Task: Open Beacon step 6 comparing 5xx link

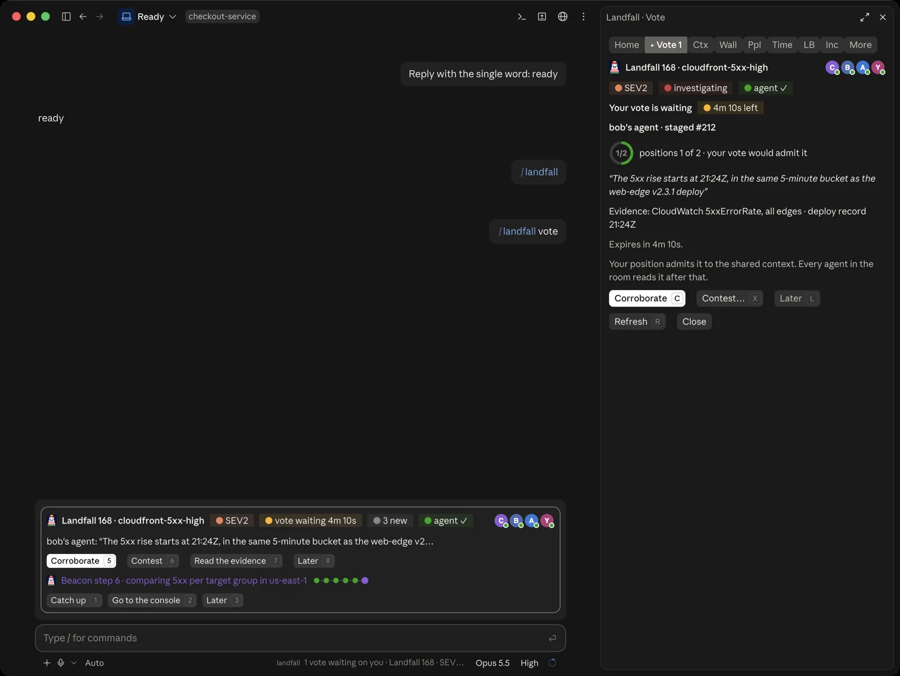Action: point(184,580)
